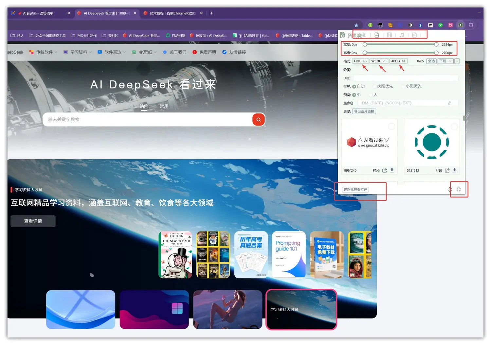Open the 512*512 image in a new window
491x345 pixels.
(447, 170)
